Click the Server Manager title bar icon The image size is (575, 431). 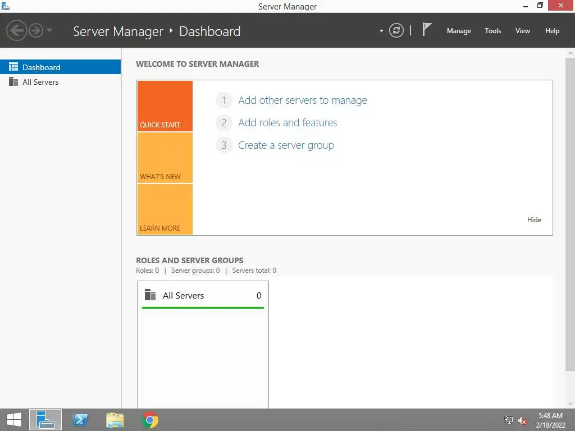pos(5,6)
